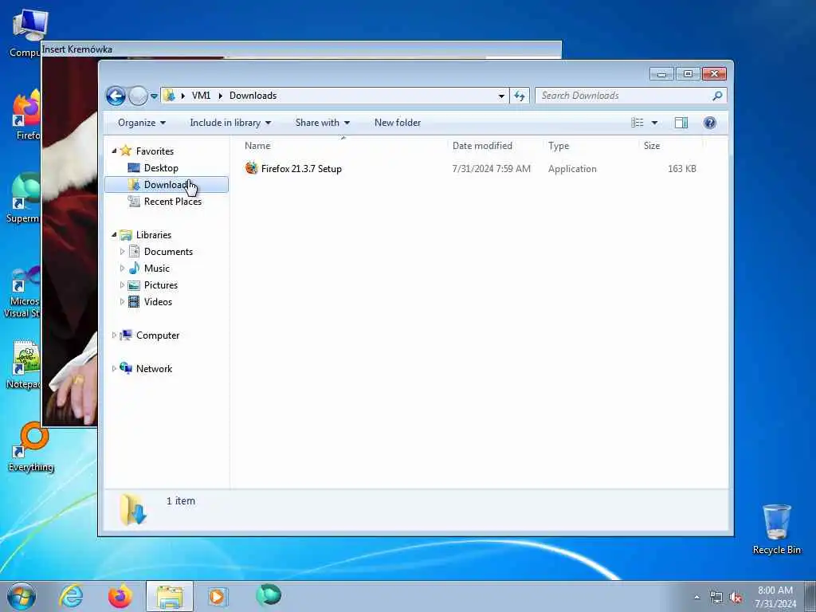
Task: Open the Music library
Action: [x=157, y=269]
